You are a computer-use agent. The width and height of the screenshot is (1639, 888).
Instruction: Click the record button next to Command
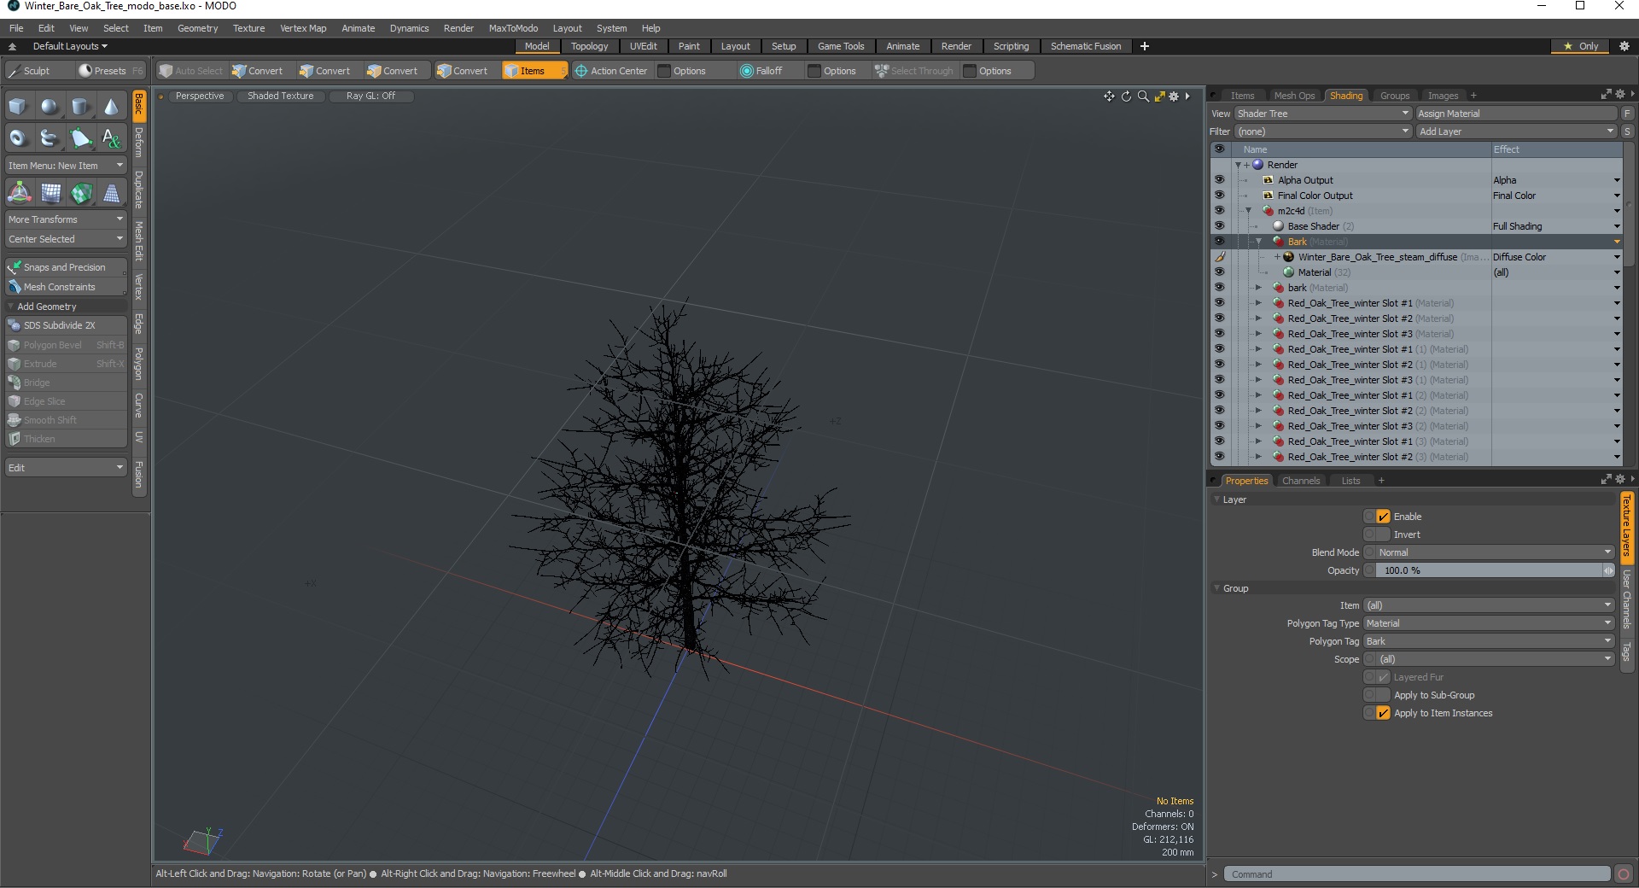click(x=1623, y=873)
